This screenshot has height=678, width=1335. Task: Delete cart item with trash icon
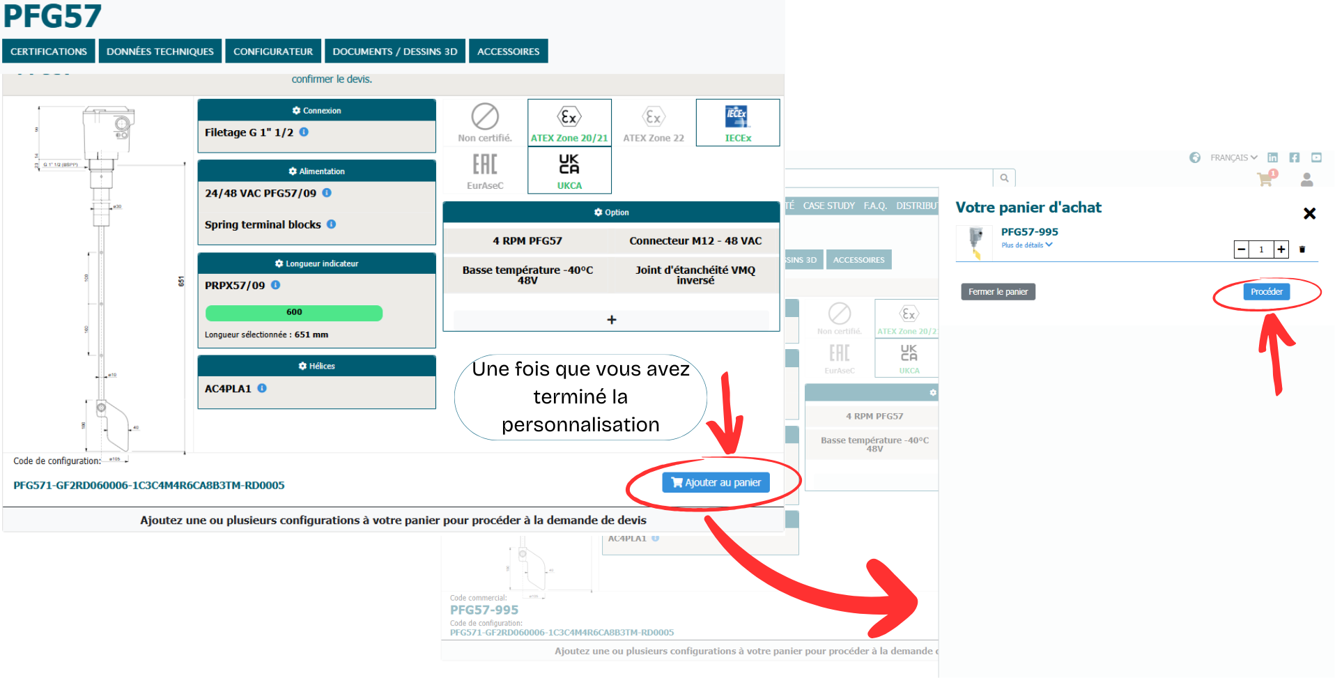(1302, 249)
